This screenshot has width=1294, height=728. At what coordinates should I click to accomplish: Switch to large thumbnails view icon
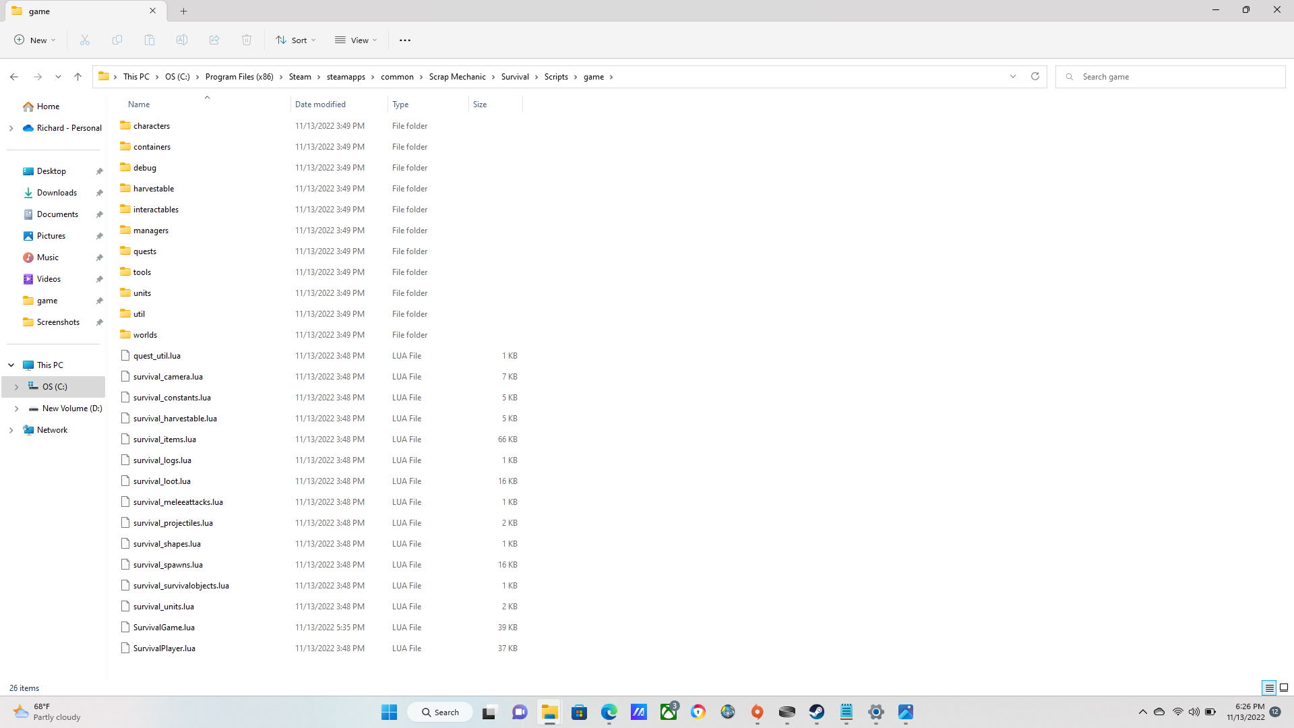click(x=1284, y=688)
